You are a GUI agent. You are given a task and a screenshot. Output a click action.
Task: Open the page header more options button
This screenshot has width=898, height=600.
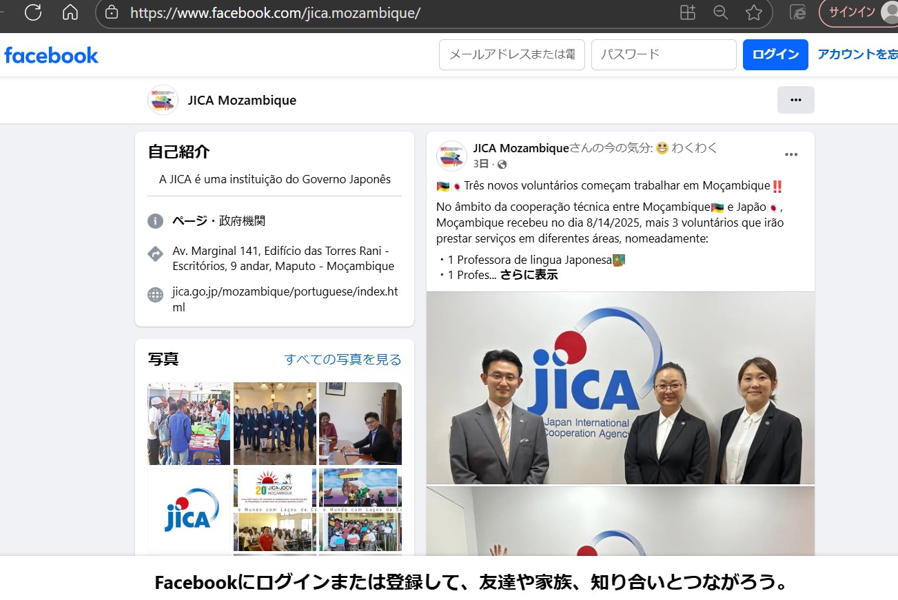(x=796, y=100)
